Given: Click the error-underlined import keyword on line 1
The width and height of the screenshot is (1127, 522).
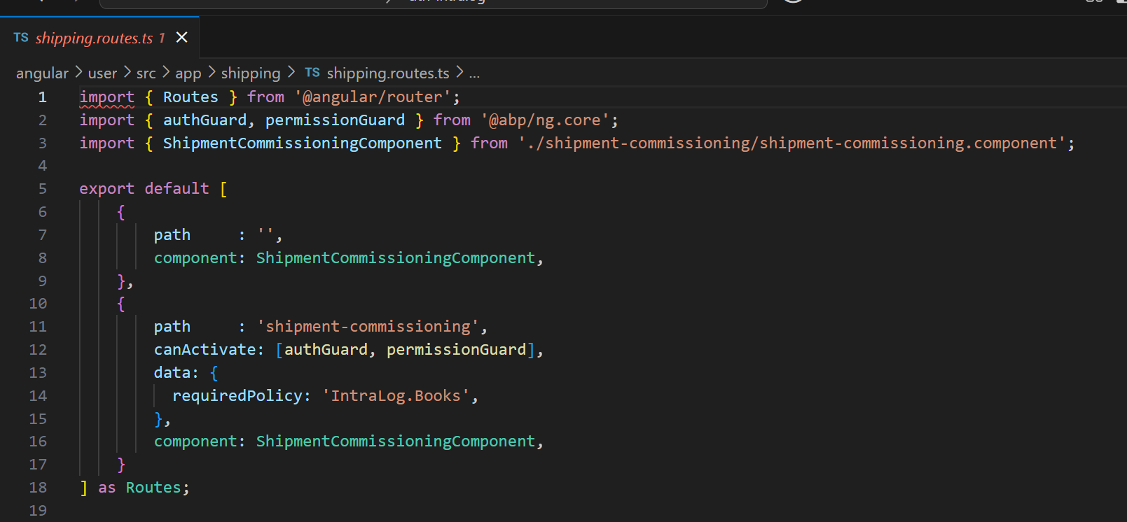Looking at the screenshot, I should [x=106, y=97].
